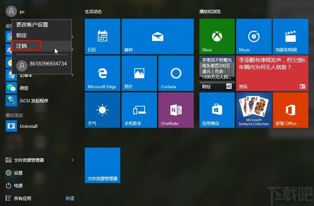The height and width of the screenshot is (206, 314).
Task: Open the Xbox tile
Action: click(217, 36)
